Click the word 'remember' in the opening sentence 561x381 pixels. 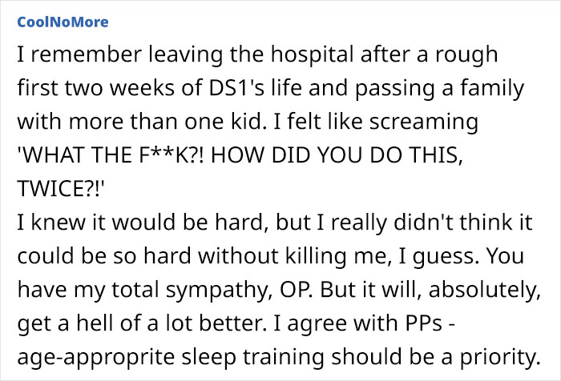(x=86, y=54)
